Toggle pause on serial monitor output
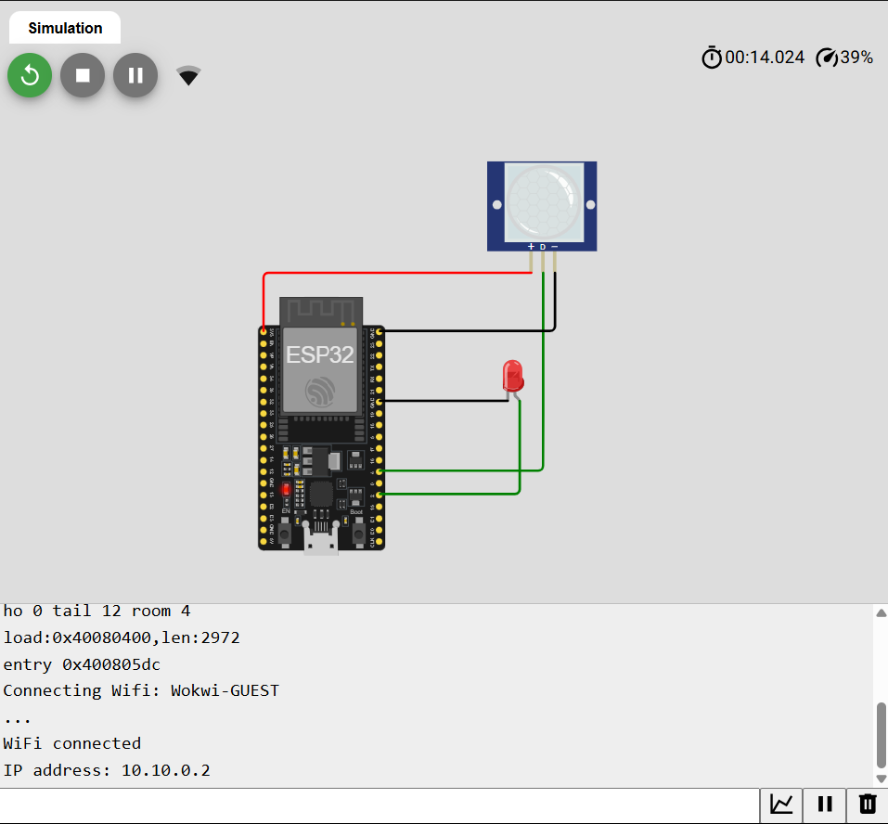This screenshot has height=824, width=888. (x=824, y=805)
